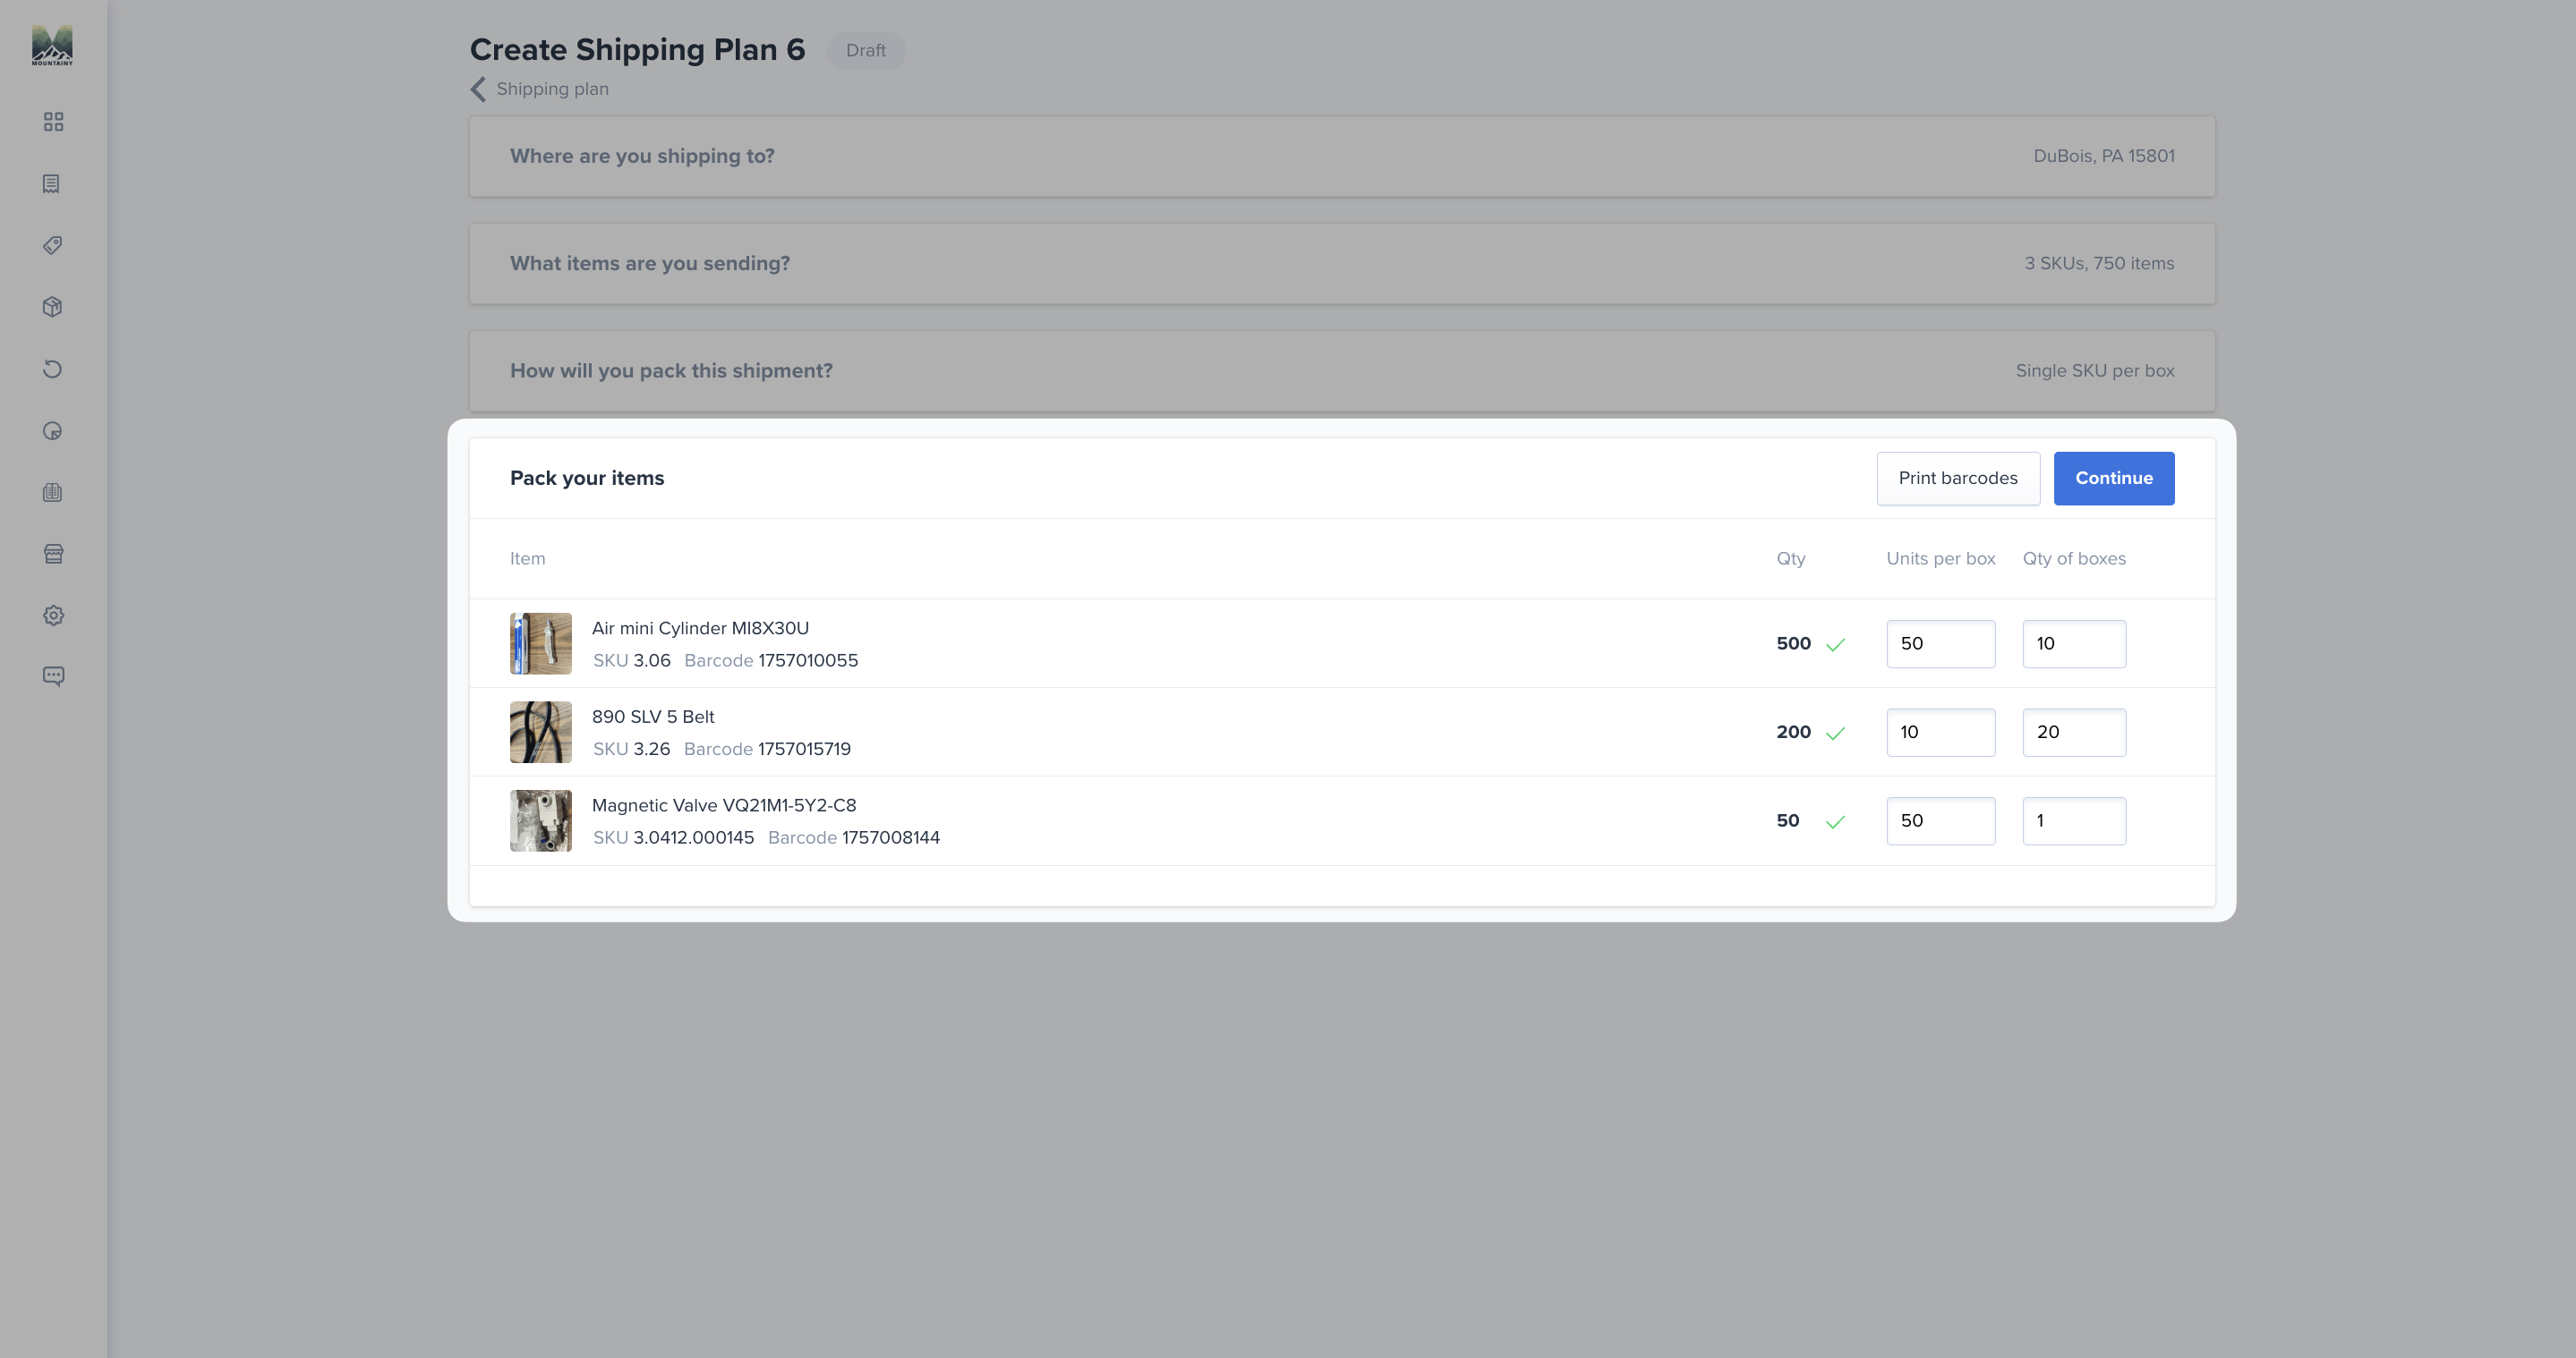Click item name '890 SLV 5 Belt'

pyautogui.click(x=653, y=717)
